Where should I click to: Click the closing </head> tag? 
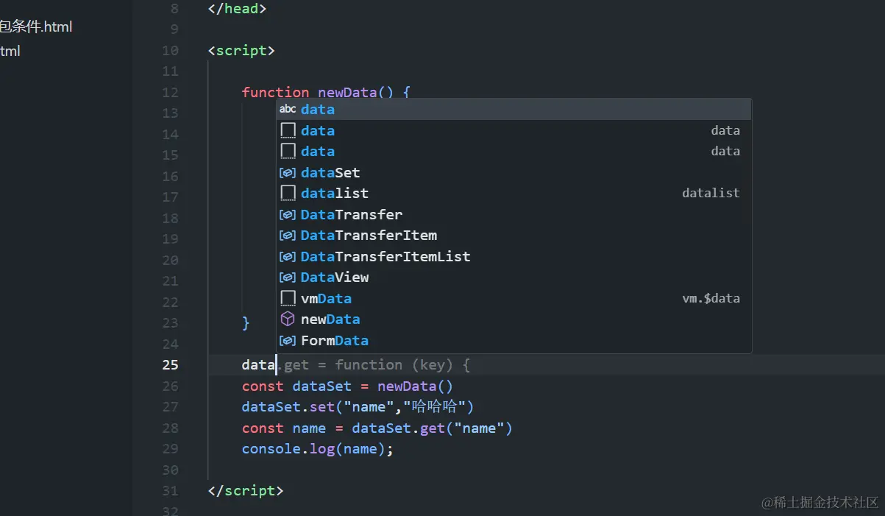(238, 8)
